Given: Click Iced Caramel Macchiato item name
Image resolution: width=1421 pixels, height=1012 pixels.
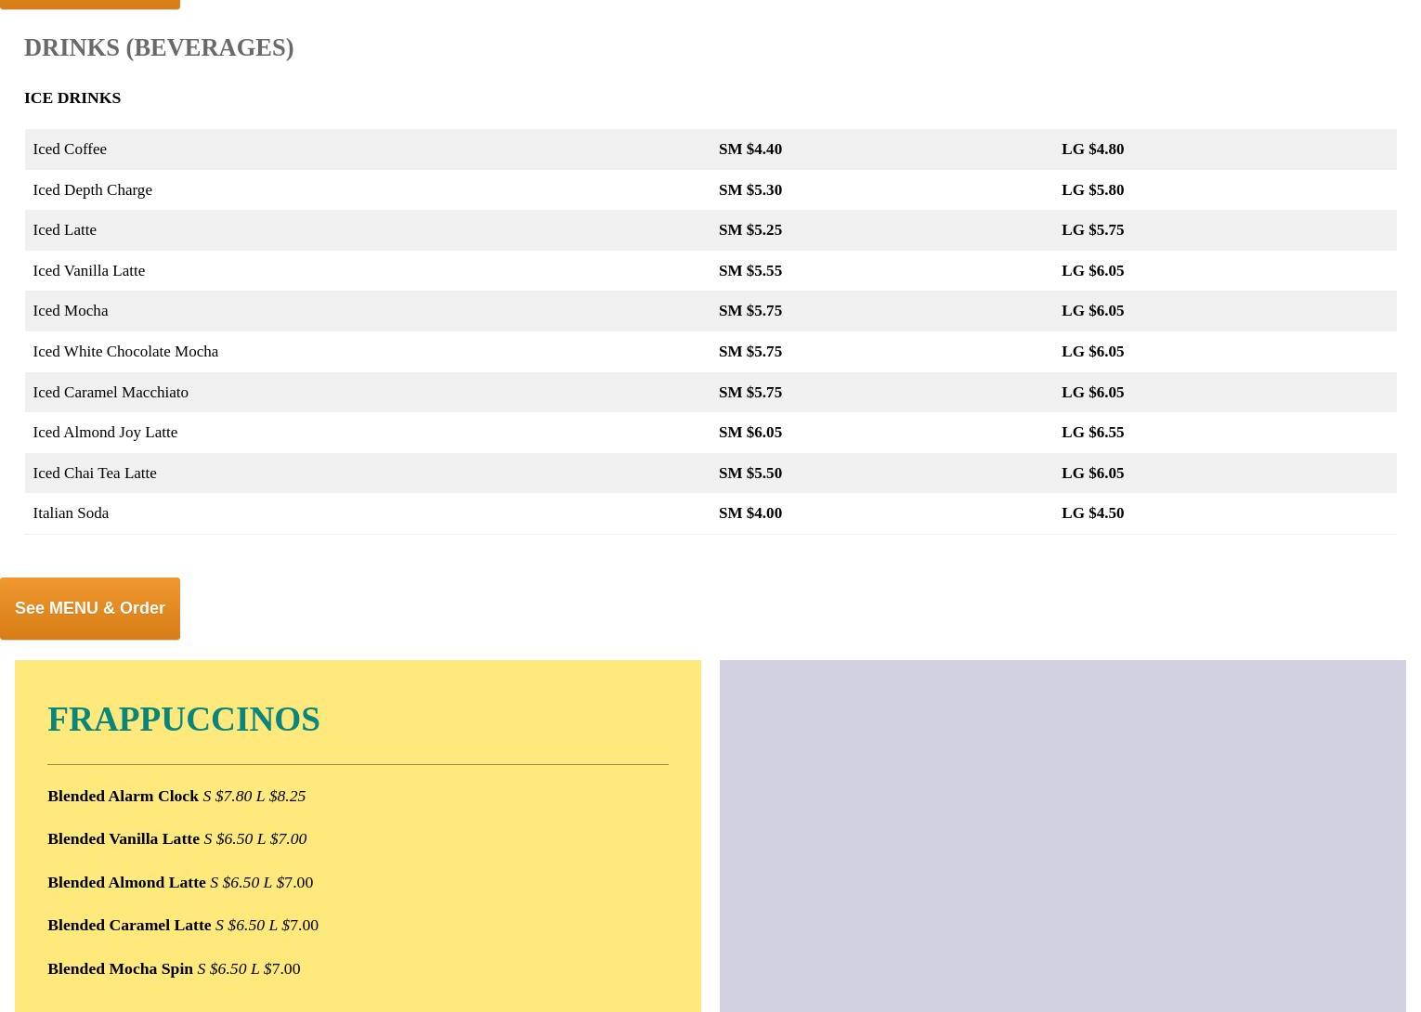Looking at the screenshot, I should tap(111, 392).
